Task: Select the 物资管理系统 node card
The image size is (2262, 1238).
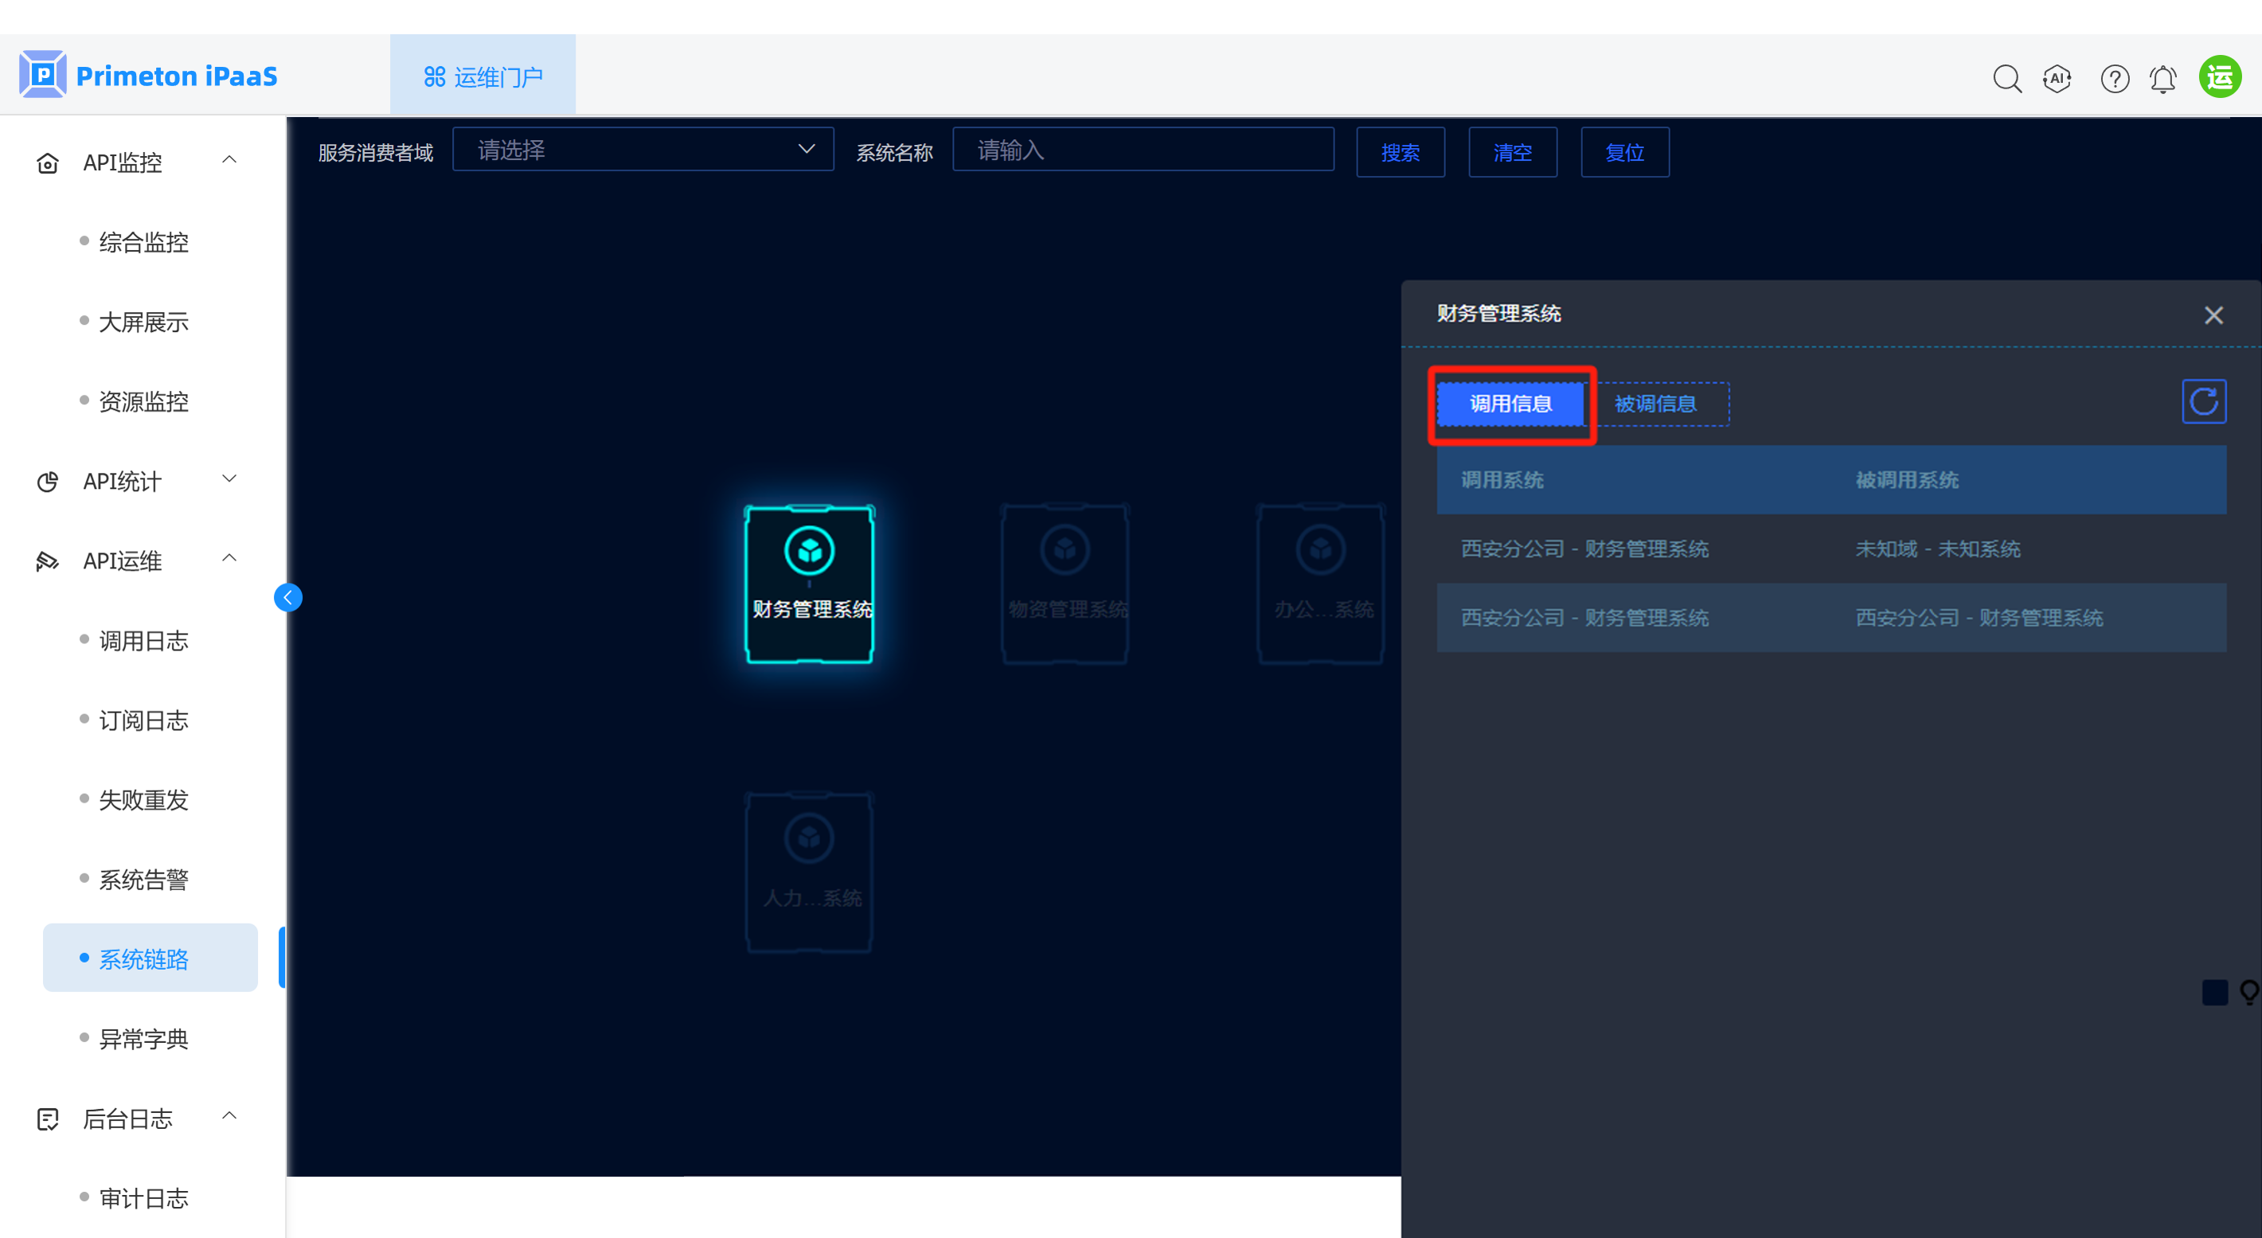Action: point(1065,584)
